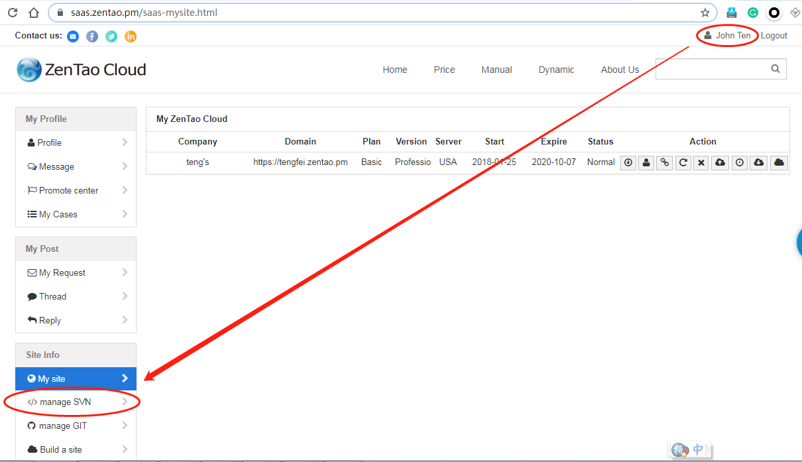The image size is (802, 462).
Task: Open Thread in the sidebar
Action: coord(76,296)
